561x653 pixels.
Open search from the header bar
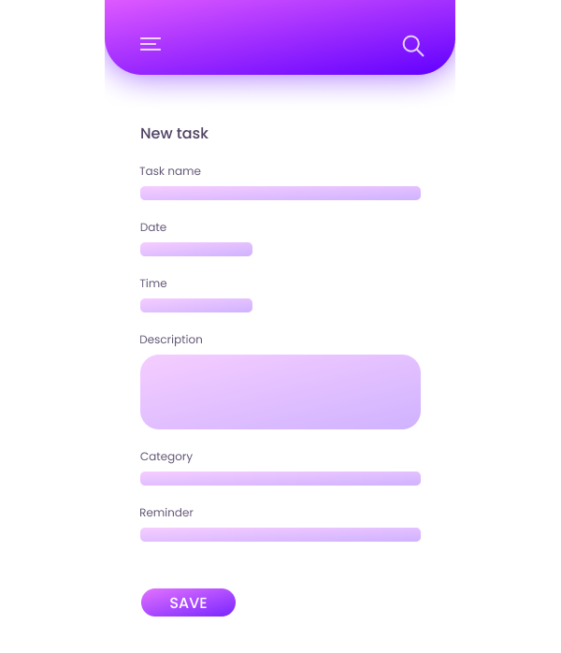(412, 46)
